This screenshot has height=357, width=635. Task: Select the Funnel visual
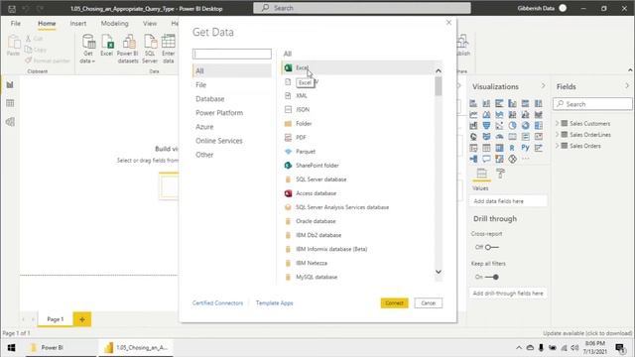click(486, 126)
